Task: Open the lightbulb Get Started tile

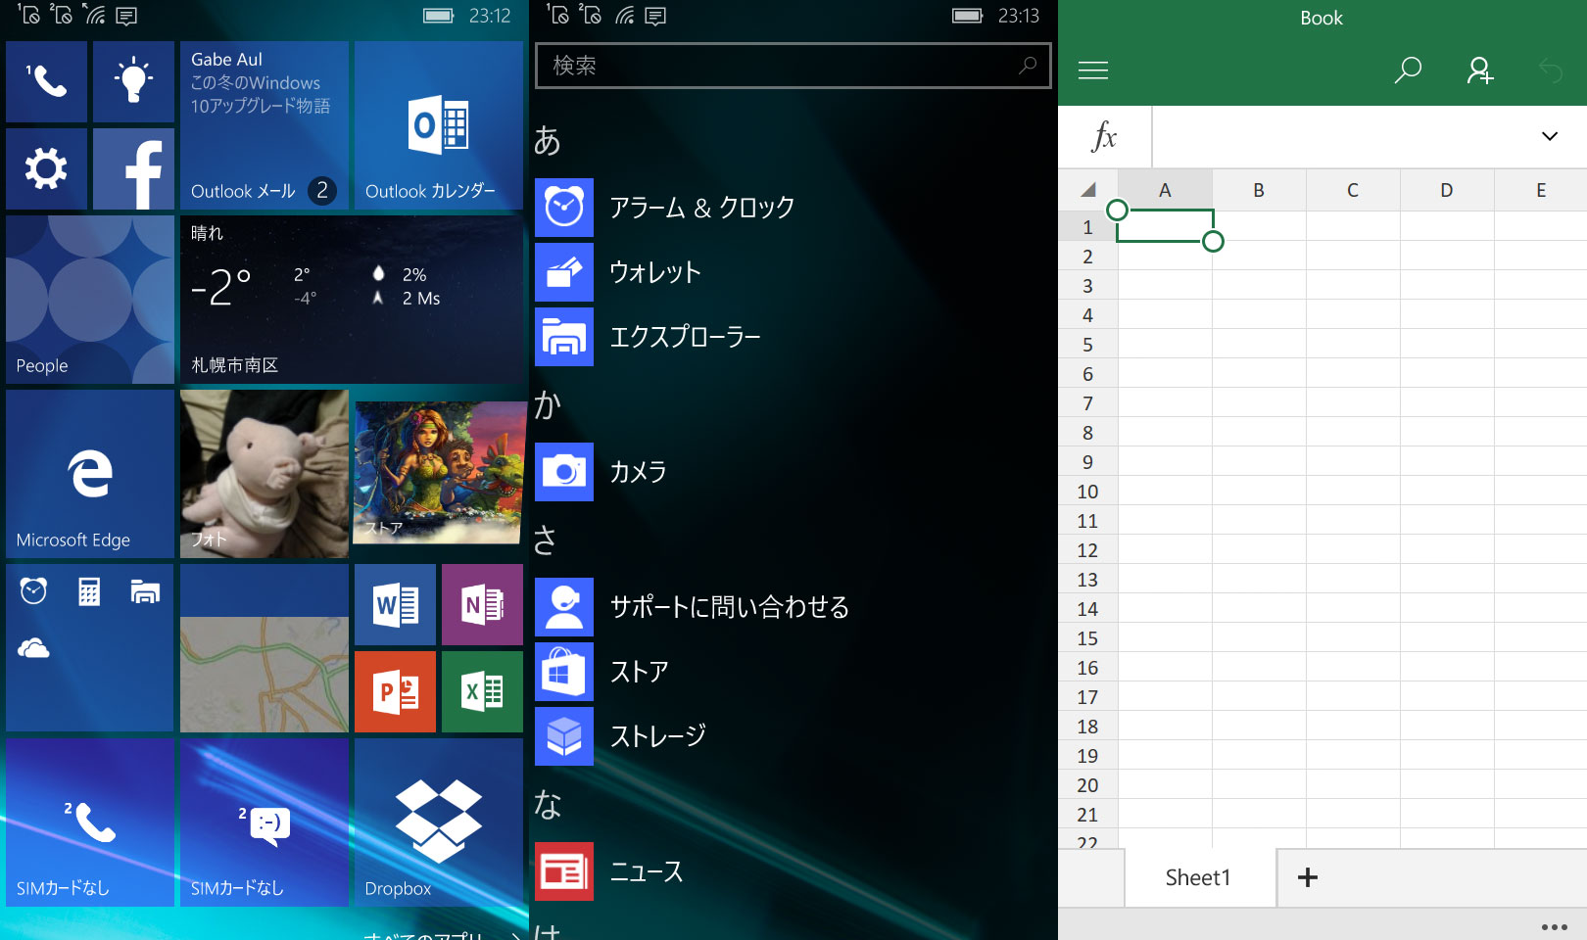Action: 133,81
